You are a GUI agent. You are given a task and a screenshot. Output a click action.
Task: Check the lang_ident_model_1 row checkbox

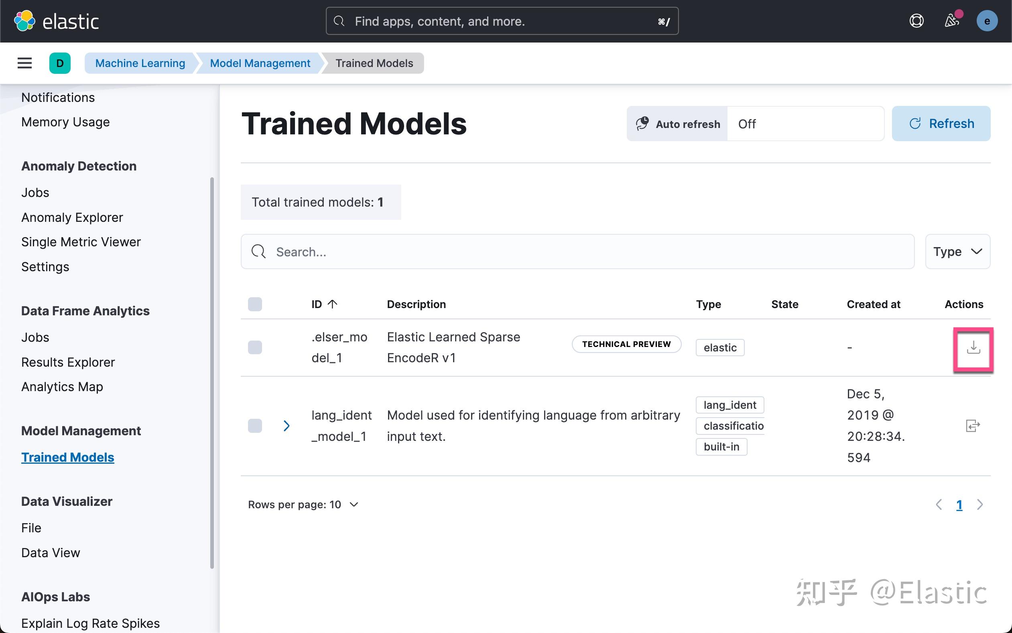tap(254, 425)
